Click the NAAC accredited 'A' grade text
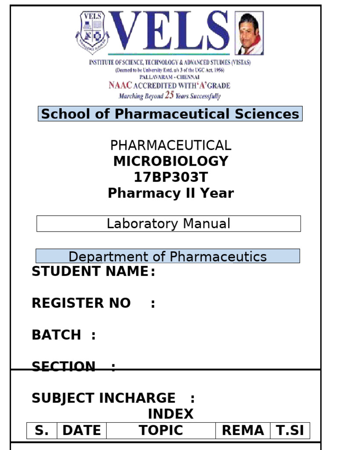The width and height of the screenshot is (337, 450). point(169,85)
